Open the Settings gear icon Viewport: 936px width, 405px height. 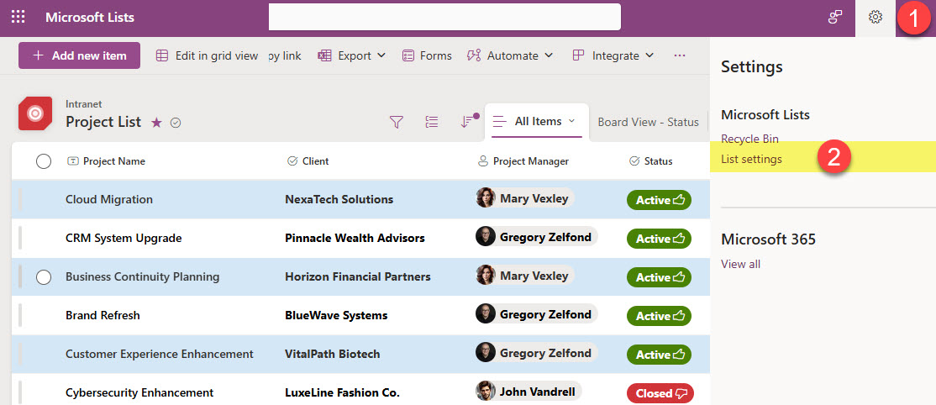point(876,18)
